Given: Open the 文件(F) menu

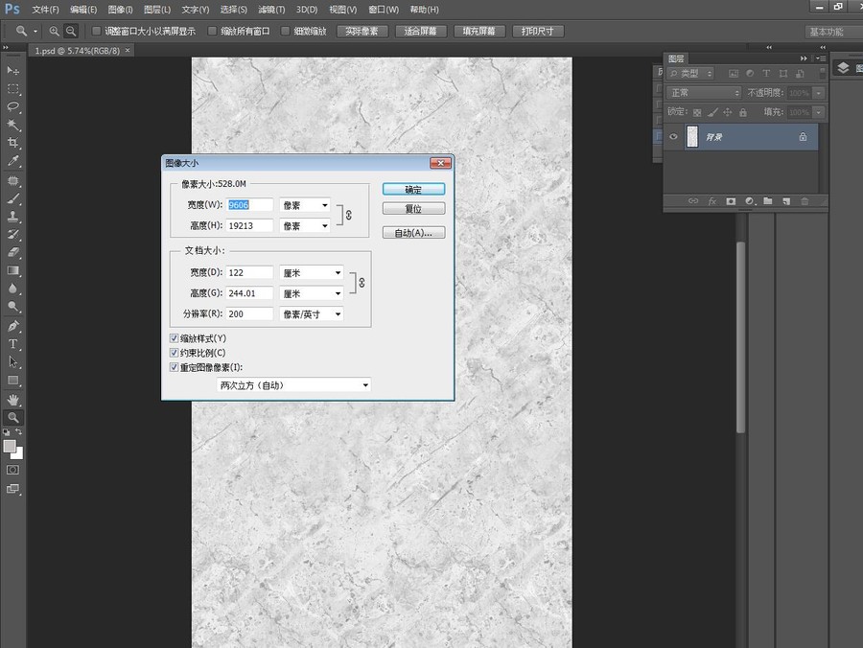Looking at the screenshot, I should pos(45,10).
